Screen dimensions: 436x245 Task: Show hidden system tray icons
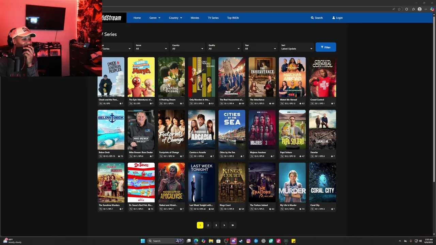pos(400,241)
